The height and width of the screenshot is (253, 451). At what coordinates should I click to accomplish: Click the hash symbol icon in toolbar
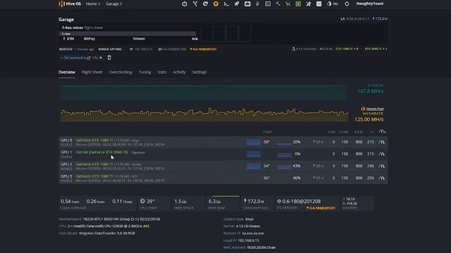(x=257, y=4)
